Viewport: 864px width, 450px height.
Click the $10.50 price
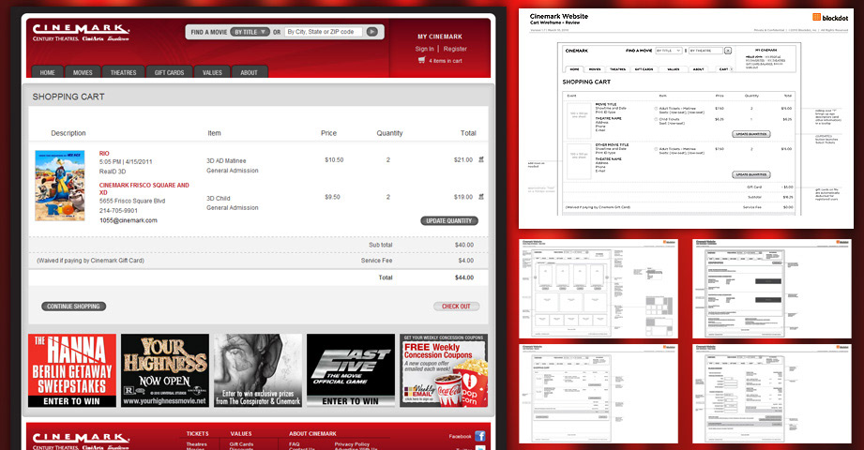click(334, 159)
